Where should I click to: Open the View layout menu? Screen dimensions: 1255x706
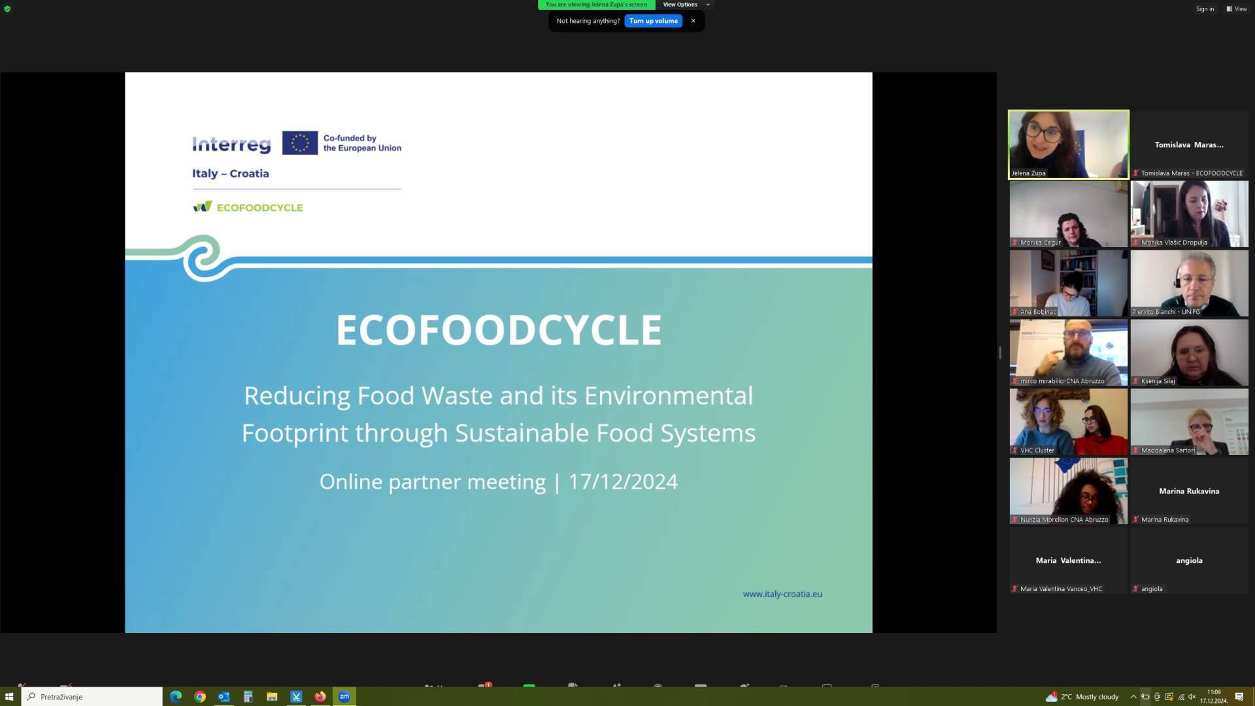tap(1237, 9)
